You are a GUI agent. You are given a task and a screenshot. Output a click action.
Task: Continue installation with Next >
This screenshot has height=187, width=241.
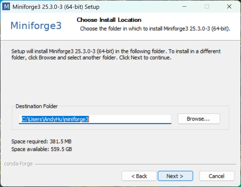click(x=175, y=176)
